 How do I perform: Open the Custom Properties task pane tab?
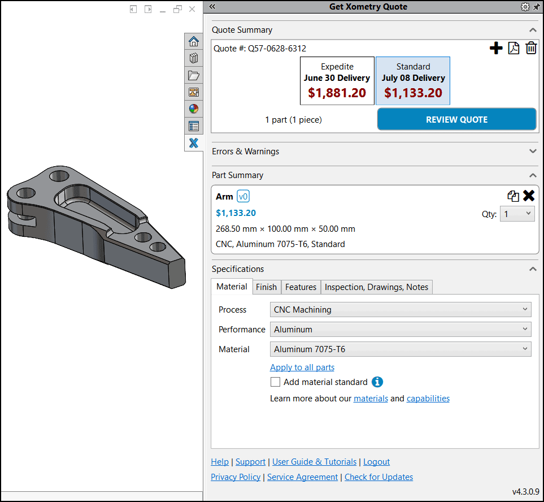[x=194, y=126]
